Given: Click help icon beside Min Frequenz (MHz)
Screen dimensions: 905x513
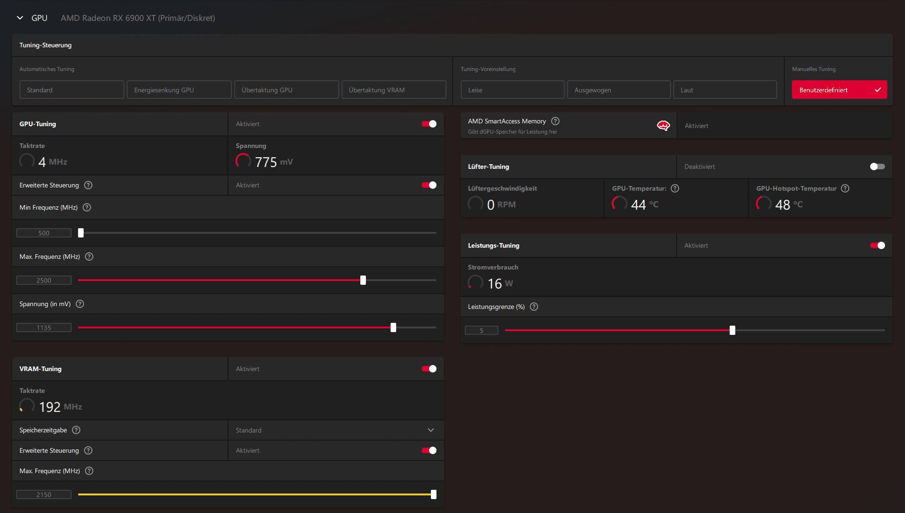Looking at the screenshot, I should pos(87,207).
